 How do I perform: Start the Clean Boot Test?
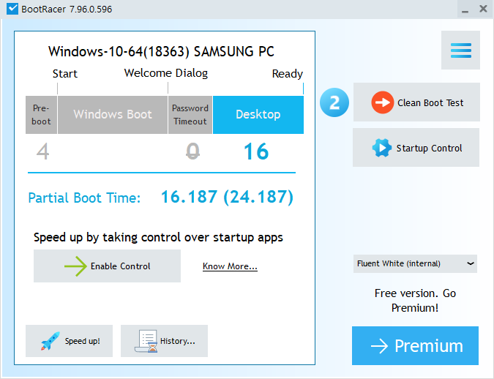coord(416,102)
